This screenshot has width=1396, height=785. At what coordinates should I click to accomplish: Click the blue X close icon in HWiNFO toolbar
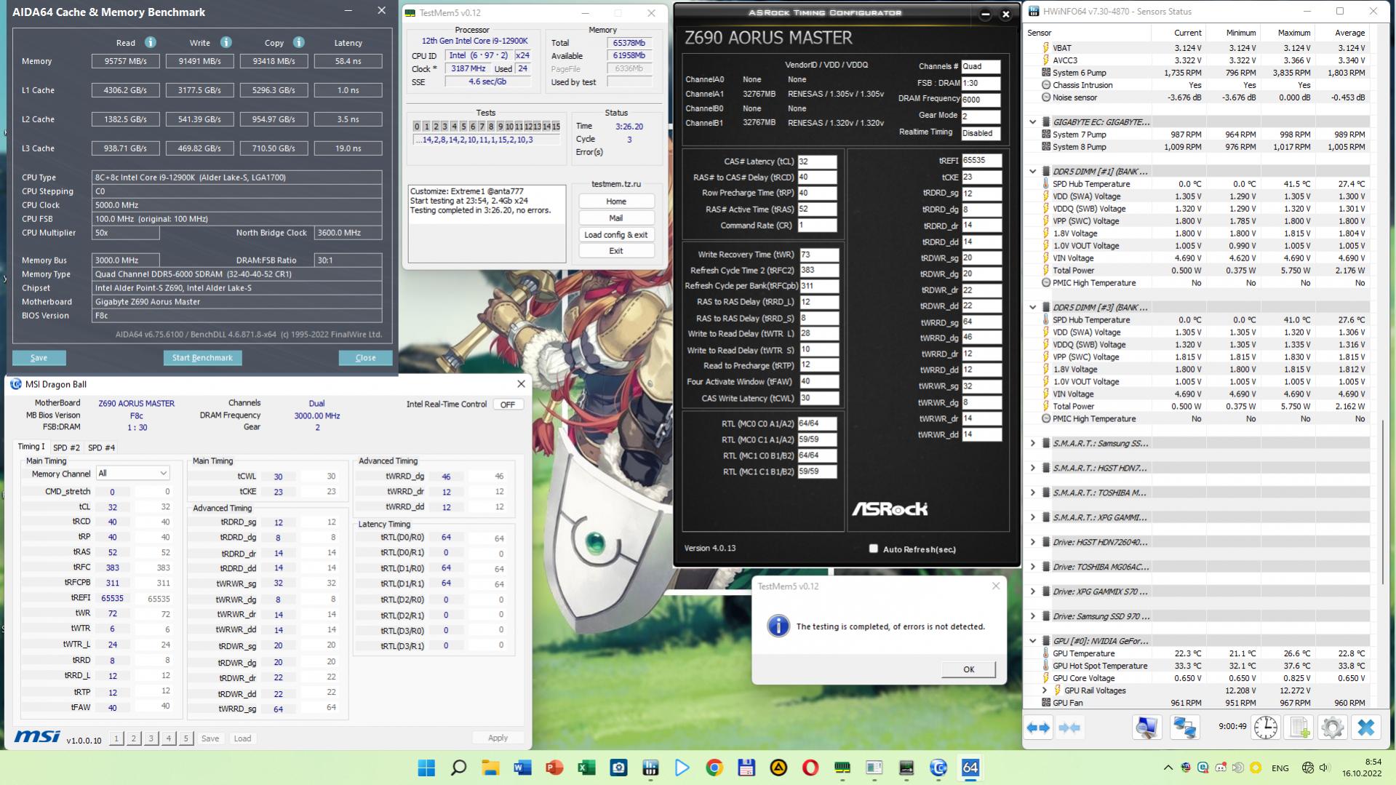(x=1365, y=728)
